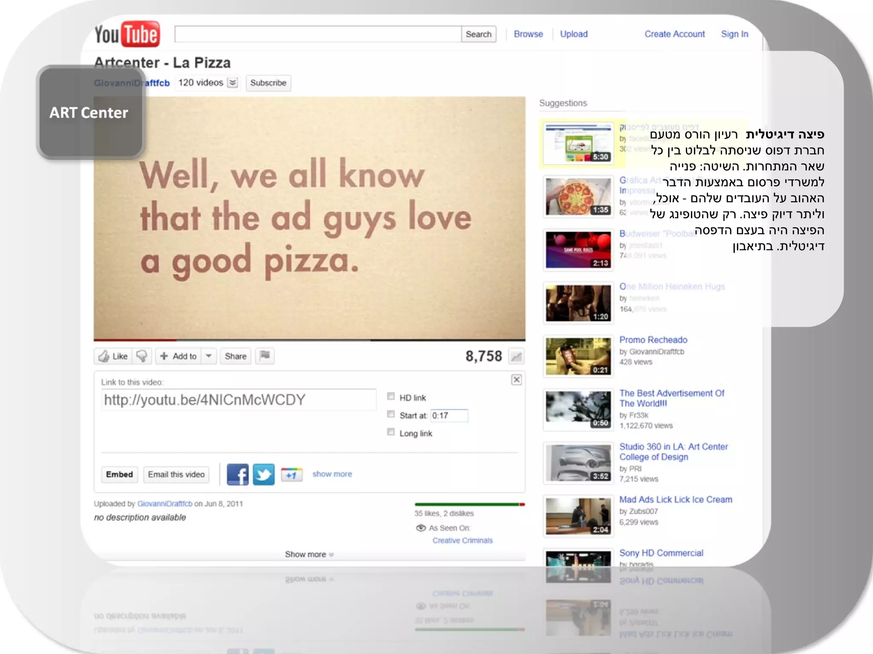
Task: Expand the 120 videos dropdown
Action: 233,83
